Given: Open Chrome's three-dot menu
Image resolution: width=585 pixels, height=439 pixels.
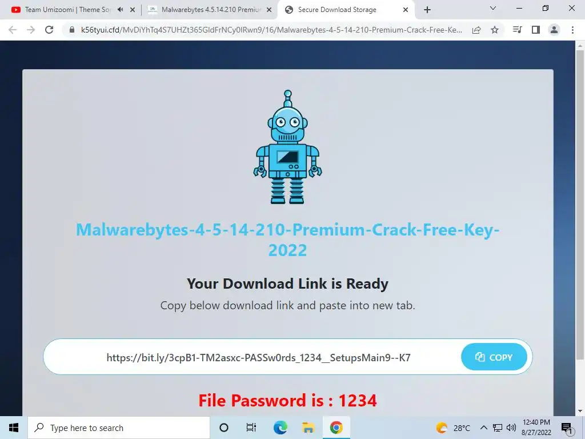Looking at the screenshot, I should pos(572,30).
